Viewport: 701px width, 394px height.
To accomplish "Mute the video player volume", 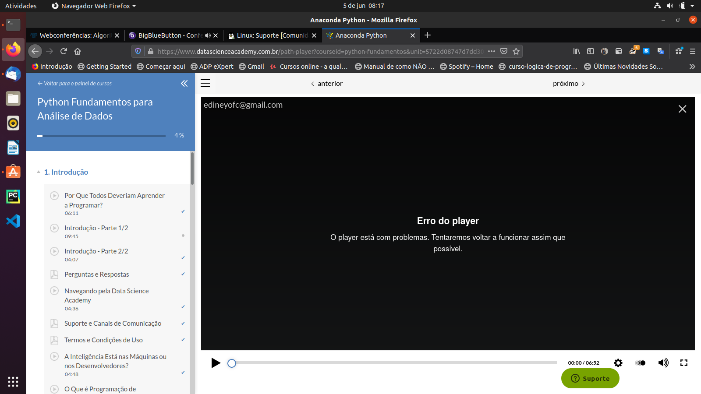I will point(663,363).
